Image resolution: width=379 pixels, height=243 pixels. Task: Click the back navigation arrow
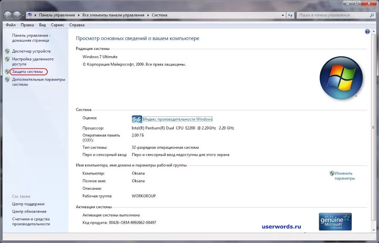[8, 15]
